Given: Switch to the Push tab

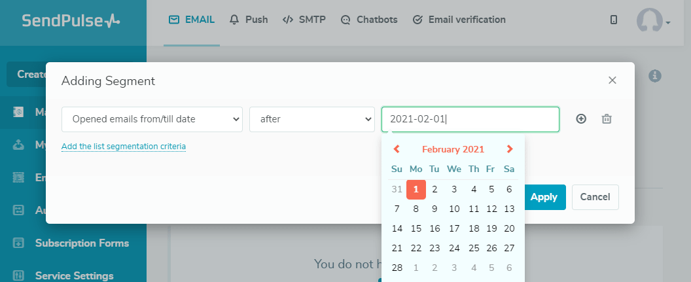Looking at the screenshot, I should pyautogui.click(x=249, y=20).
